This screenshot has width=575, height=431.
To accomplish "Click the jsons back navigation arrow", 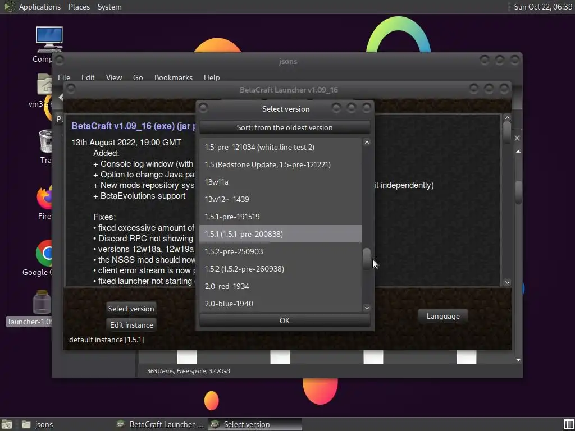I will tap(61, 97).
